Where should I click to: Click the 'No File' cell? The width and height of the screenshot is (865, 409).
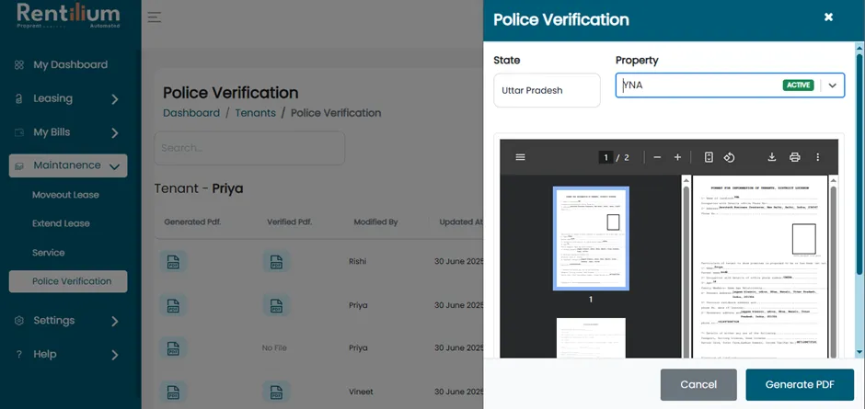click(x=274, y=347)
